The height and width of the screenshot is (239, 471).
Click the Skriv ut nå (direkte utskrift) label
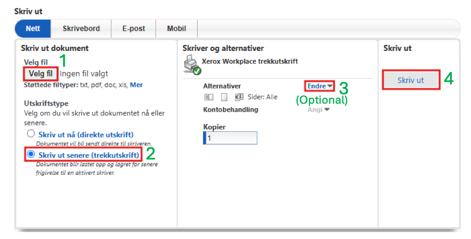pyautogui.click(x=86, y=134)
